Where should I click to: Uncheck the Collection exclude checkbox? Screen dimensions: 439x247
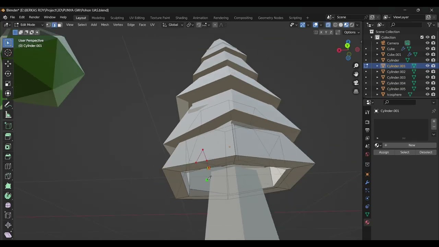[x=422, y=37]
